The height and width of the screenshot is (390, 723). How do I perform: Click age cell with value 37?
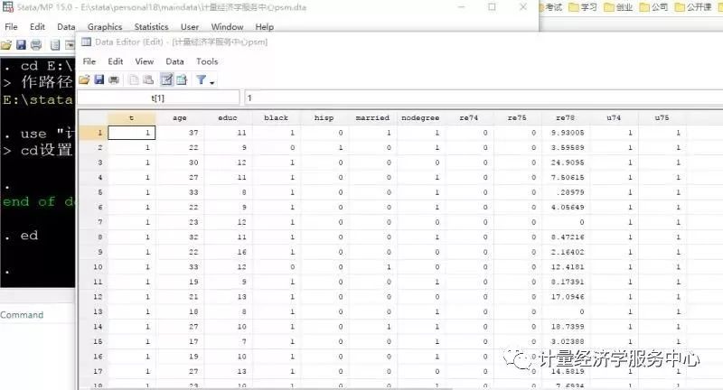[180, 133]
